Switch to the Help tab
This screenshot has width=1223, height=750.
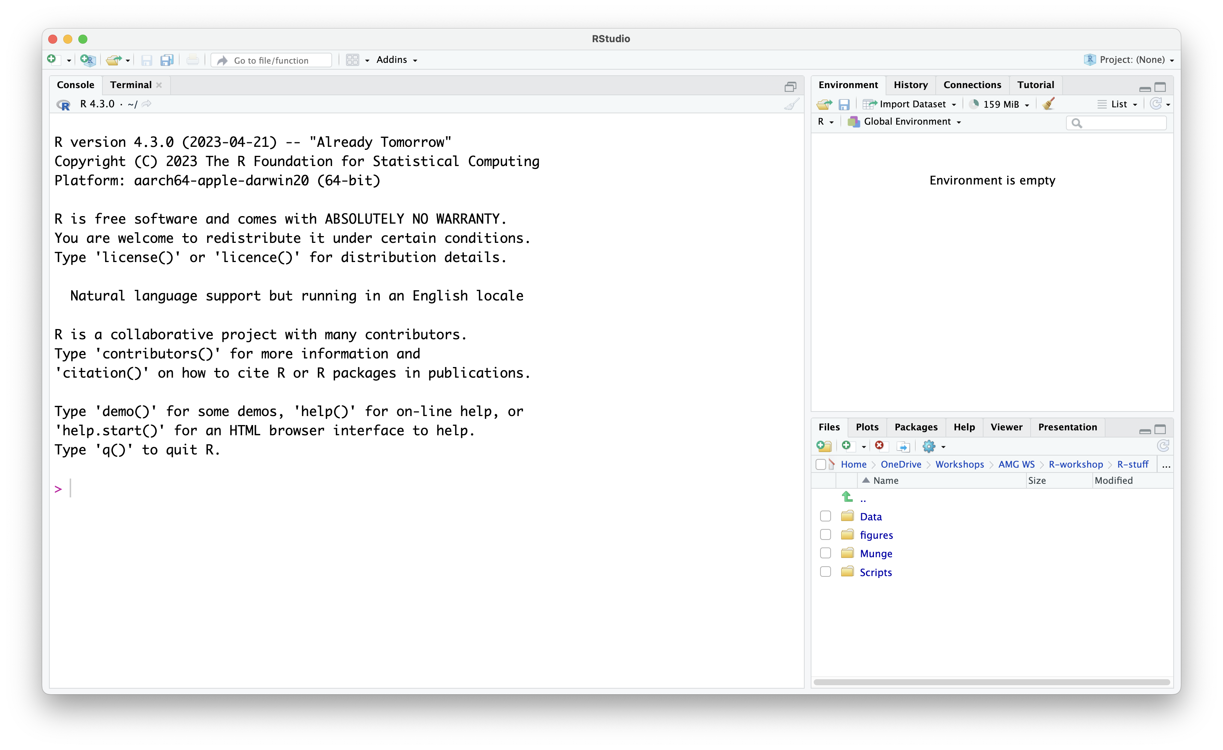click(x=964, y=427)
